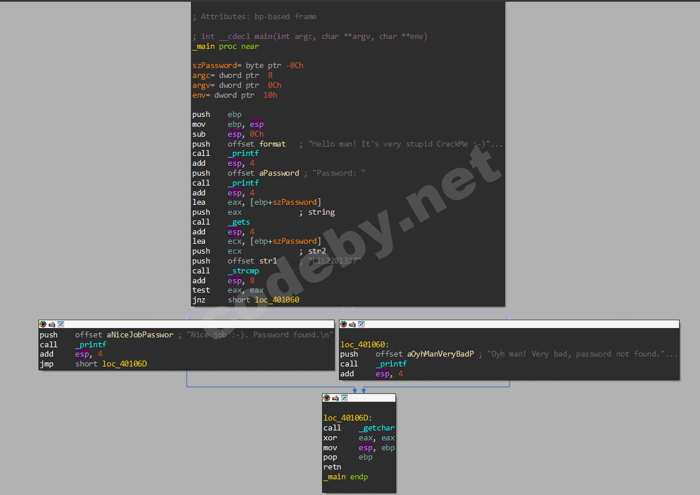This screenshot has width=700, height=495.
Task: Click the '_main proc near' declaration line
Action: point(225,47)
